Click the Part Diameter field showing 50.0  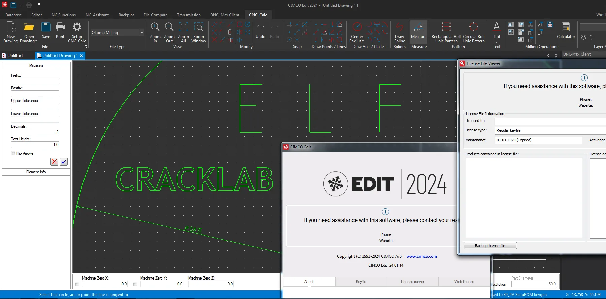(534, 284)
